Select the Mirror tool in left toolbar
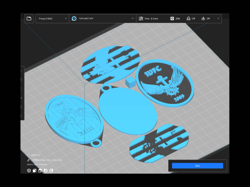The height and width of the screenshot is (187, 250). pos(21,98)
